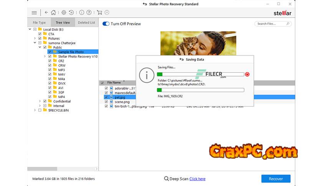Open the settings gear icon

point(64,13)
